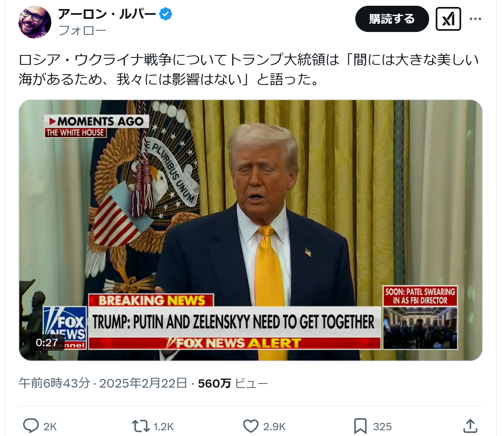
Task: View the 560万 ビュー view count
Action: [233, 383]
